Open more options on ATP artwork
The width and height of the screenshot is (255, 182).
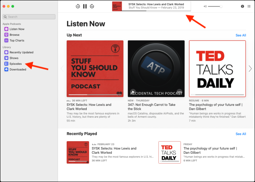click(179, 92)
